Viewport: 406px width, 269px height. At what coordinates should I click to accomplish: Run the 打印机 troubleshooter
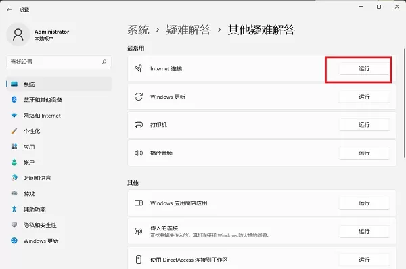coord(364,125)
